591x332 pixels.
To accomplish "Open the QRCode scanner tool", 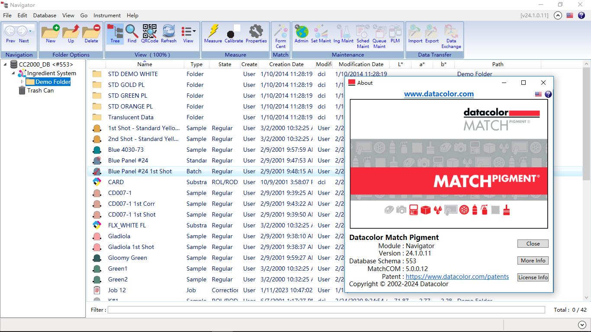I will [x=150, y=34].
